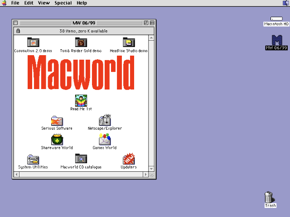This screenshot has height=217, width=290.
Task: Select the Games World folder icon
Action: click(x=105, y=140)
